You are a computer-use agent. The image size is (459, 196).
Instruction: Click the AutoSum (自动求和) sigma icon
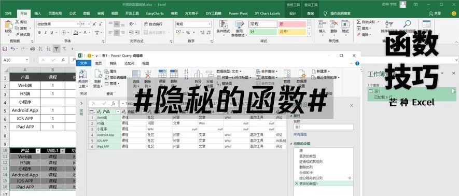click(358, 22)
